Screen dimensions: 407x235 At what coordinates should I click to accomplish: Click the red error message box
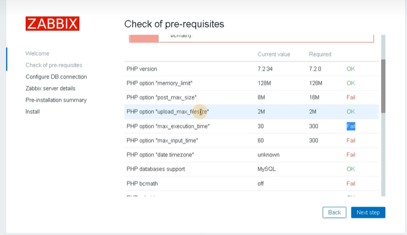[x=252, y=38]
